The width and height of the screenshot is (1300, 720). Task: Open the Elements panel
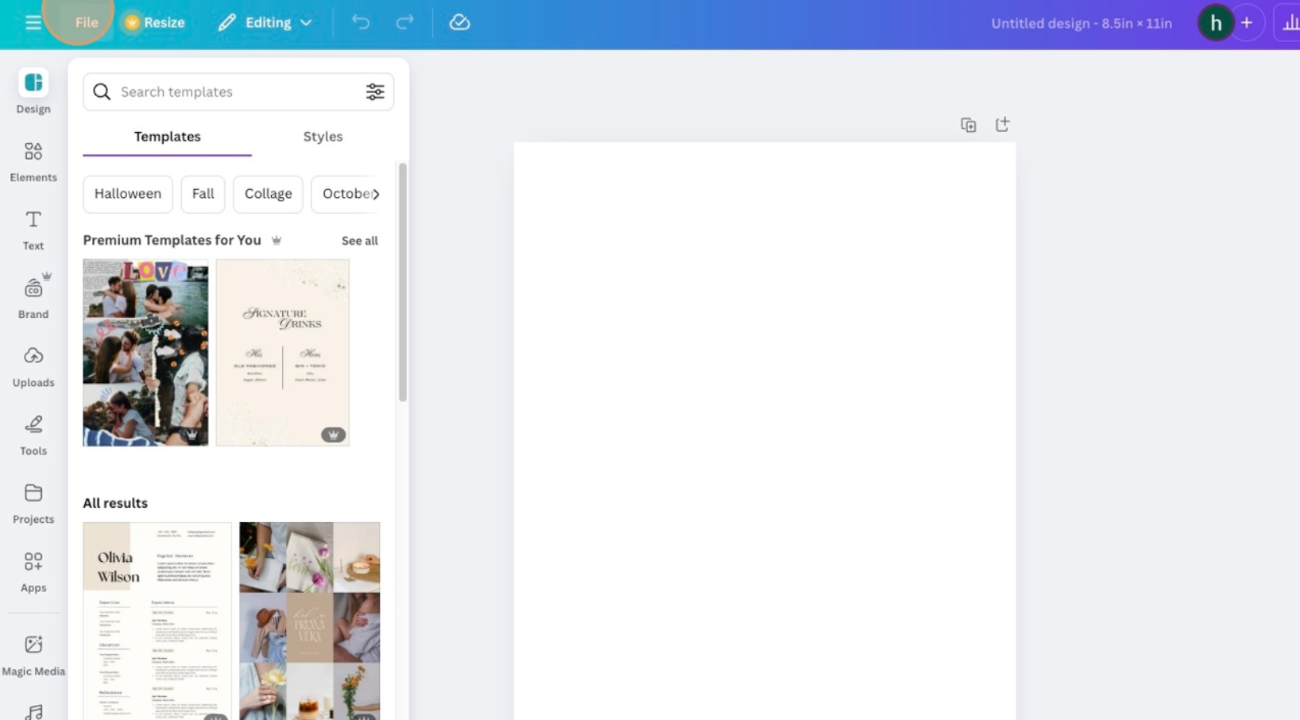[x=33, y=160]
